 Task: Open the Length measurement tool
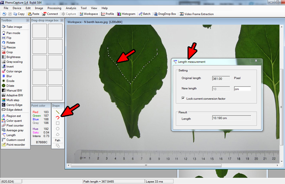(11, 135)
